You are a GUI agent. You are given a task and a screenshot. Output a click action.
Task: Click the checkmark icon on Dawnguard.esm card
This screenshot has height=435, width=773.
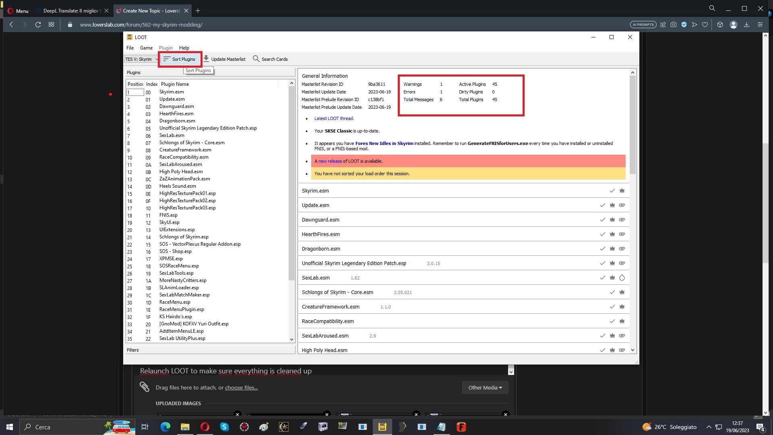click(x=602, y=220)
